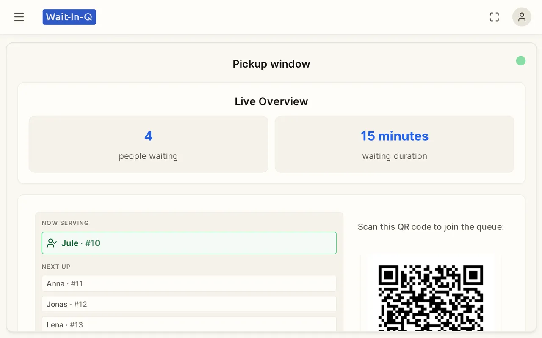Click the Live Overview heading
Image resolution: width=542 pixels, height=338 pixels.
click(271, 101)
